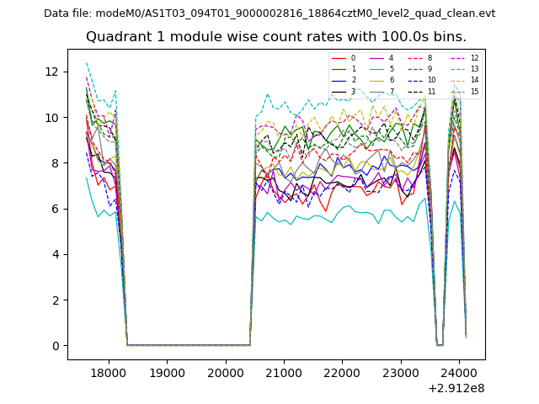Select cyan dashed legend entry 13

tap(462, 69)
